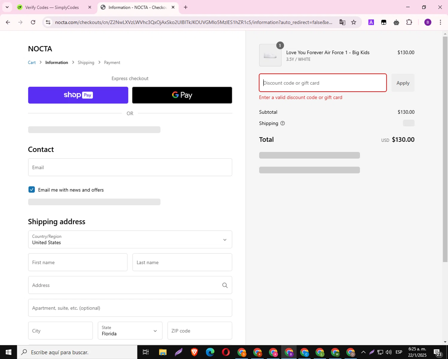Screen dimensions: 448x359
Task: Open the black square extension icon
Action: point(384,22)
